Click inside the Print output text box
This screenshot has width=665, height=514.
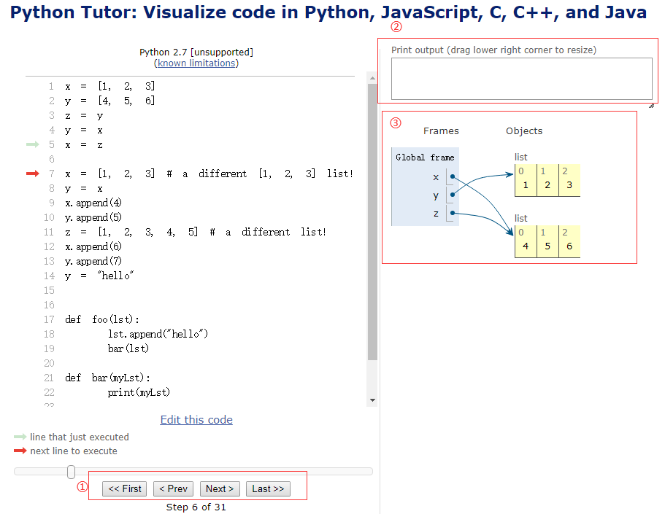coord(522,79)
